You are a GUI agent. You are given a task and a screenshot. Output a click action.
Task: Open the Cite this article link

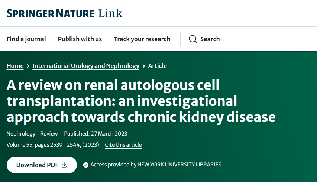click(123, 145)
